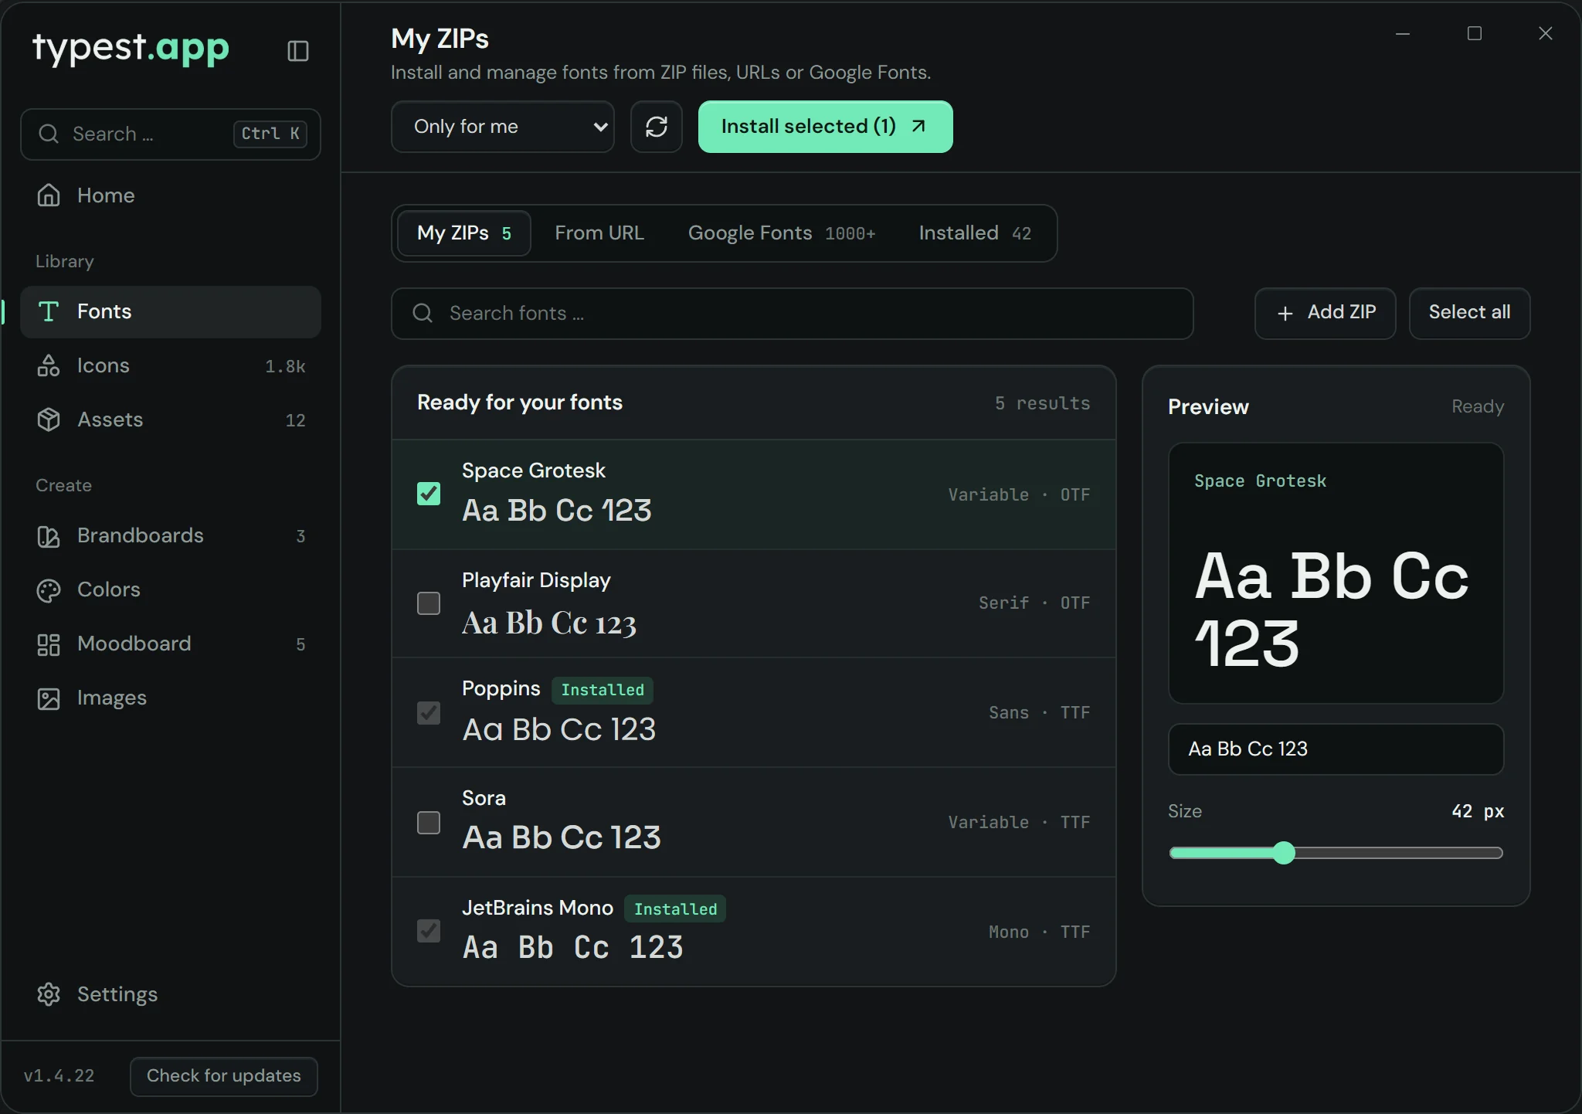
Task: Click the Add ZIP button
Action: 1326,313
